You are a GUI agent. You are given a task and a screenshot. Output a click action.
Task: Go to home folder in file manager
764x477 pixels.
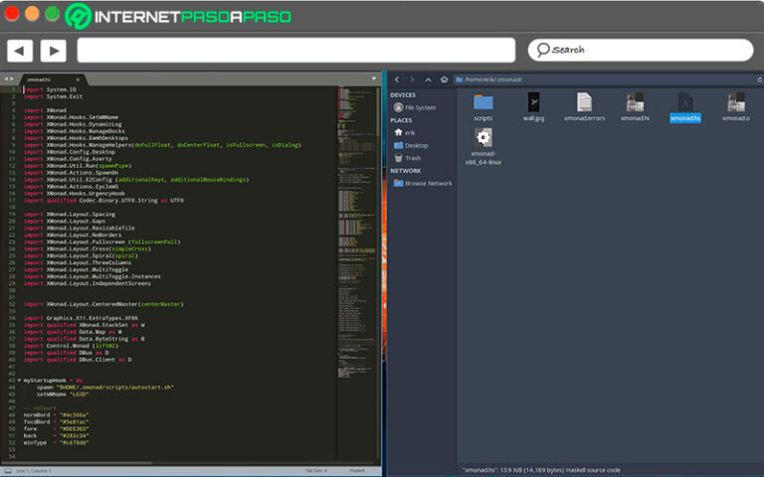pyautogui.click(x=443, y=79)
